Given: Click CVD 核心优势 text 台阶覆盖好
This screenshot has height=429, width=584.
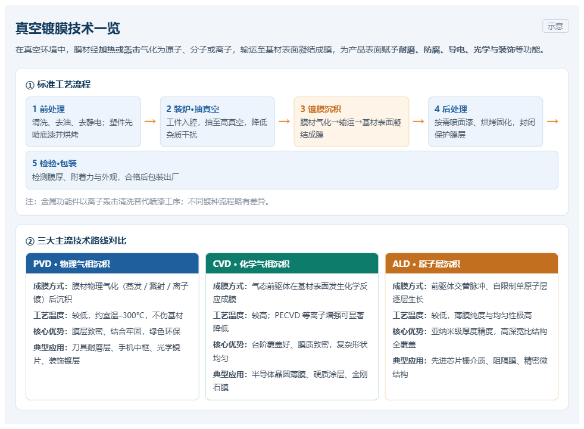Looking at the screenshot, I should pyautogui.click(x=290, y=351).
